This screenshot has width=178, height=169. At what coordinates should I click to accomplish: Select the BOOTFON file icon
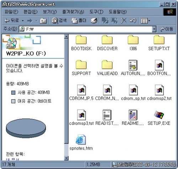(159, 65)
